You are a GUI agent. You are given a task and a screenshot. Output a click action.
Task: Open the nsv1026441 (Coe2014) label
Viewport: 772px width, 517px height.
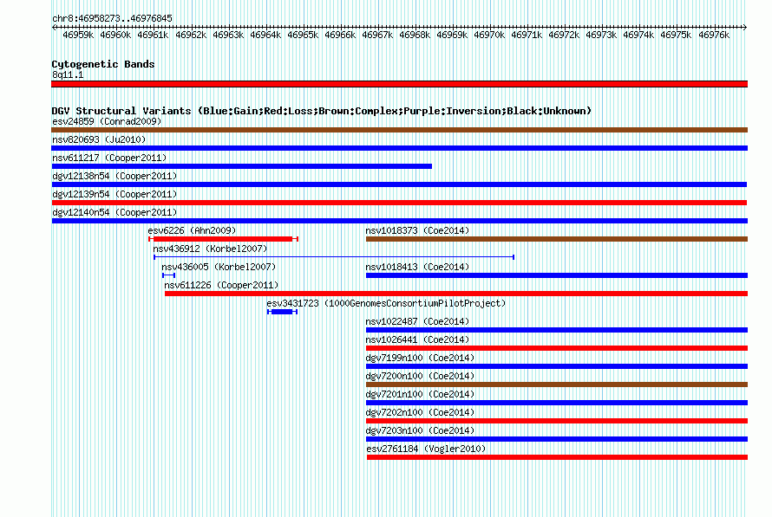[417, 339]
